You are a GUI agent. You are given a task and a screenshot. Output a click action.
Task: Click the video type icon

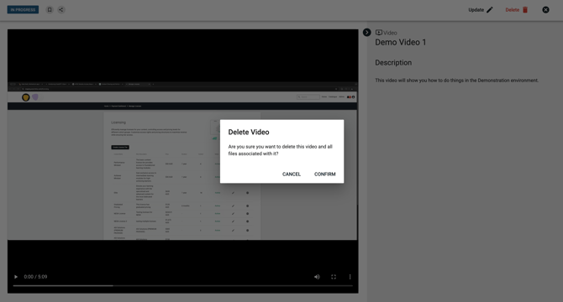coord(378,32)
